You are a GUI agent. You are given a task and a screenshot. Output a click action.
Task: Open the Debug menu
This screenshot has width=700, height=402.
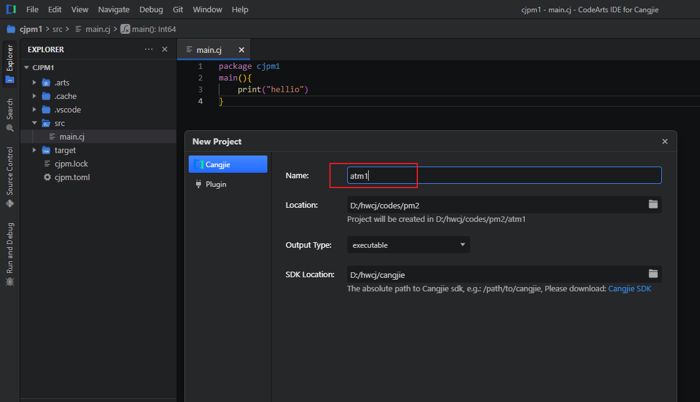(151, 9)
